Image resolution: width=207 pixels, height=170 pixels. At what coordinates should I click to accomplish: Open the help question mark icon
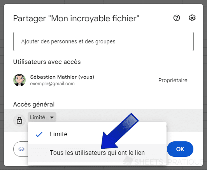point(177,18)
